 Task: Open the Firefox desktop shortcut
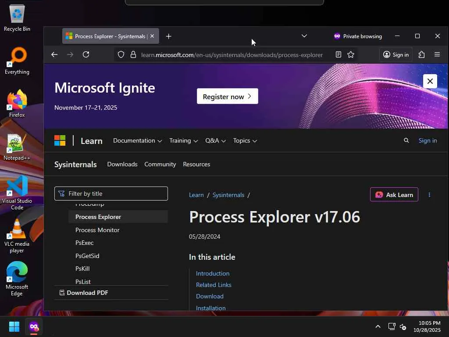tap(17, 104)
